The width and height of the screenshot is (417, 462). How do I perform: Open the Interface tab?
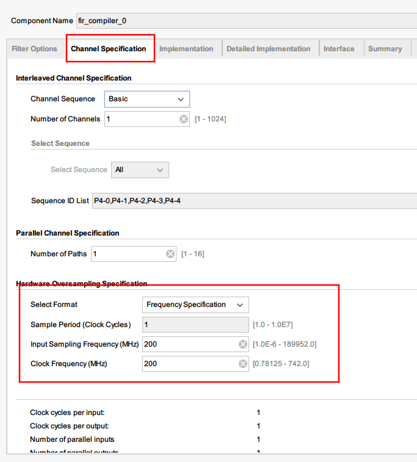339,49
